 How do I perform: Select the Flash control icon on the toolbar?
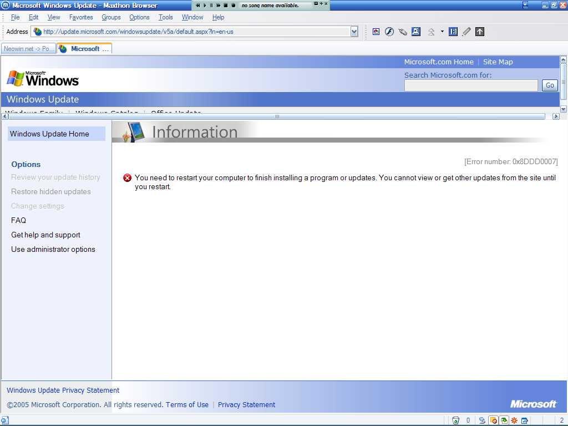pyautogui.click(x=389, y=32)
